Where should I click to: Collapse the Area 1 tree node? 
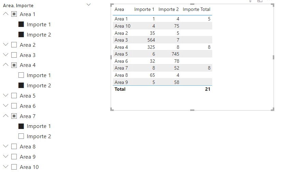pyautogui.click(x=6, y=14)
